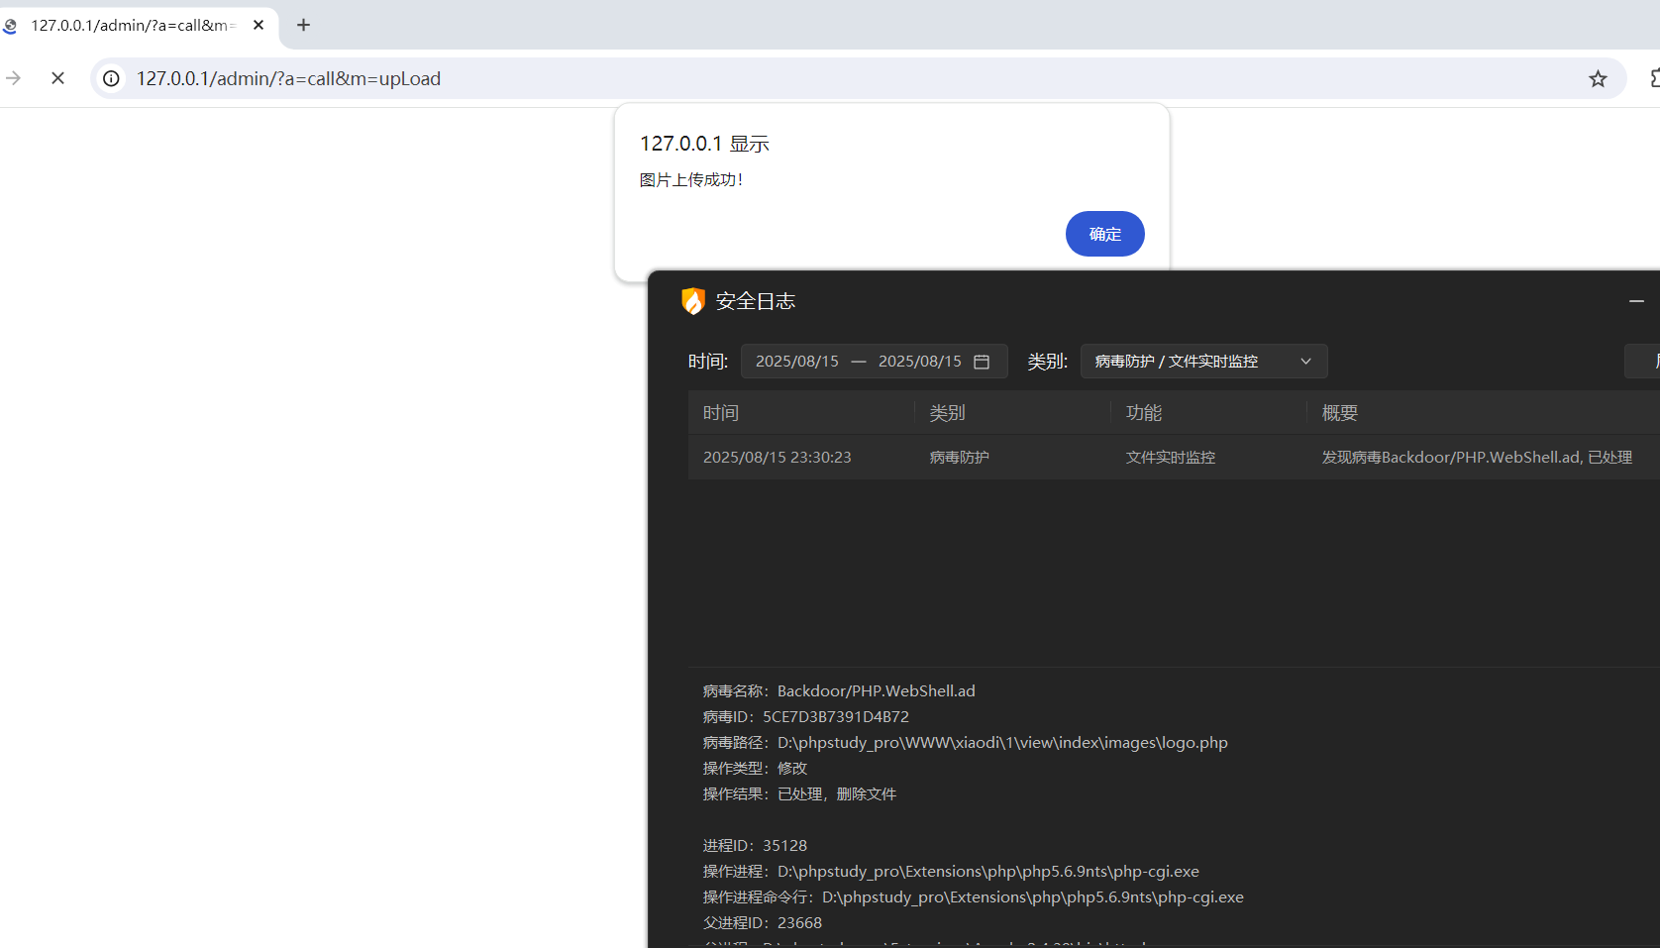Select the end date in time range
Viewport: 1660px width, 948px height.
click(x=919, y=362)
